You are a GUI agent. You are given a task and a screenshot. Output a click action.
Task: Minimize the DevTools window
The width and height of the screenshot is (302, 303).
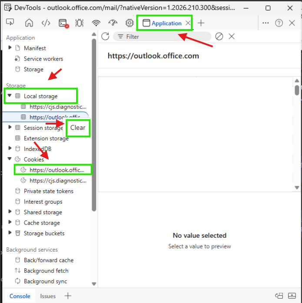[x=246, y=8]
